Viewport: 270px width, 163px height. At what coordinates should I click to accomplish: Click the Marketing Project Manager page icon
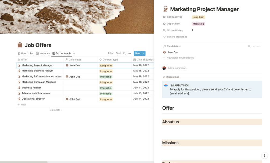coord(165,9)
